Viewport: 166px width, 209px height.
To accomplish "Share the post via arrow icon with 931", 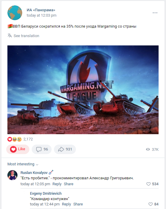I will [65, 149].
